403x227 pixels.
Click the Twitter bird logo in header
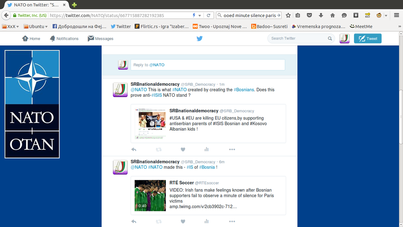click(199, 39)
